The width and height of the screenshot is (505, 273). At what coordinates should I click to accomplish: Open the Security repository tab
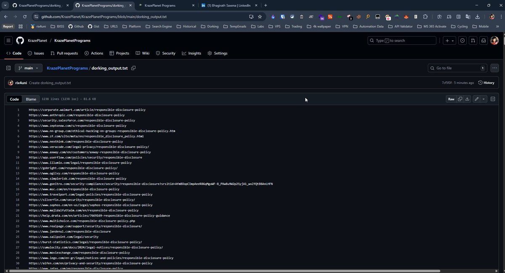(x=165, y=53)
